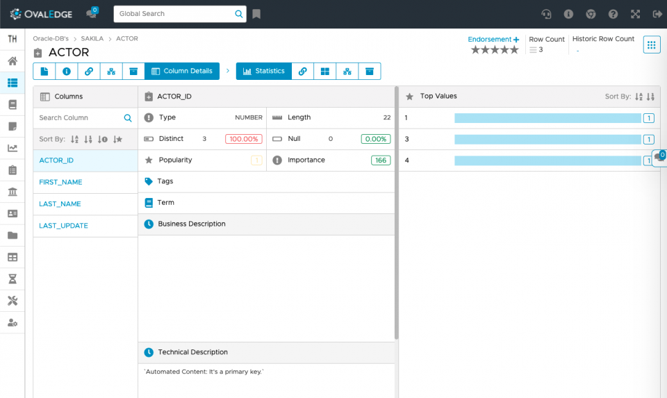667x398 pixels.
Task: Open the four-squares grid tab
Action: click(x=325, y=71)
